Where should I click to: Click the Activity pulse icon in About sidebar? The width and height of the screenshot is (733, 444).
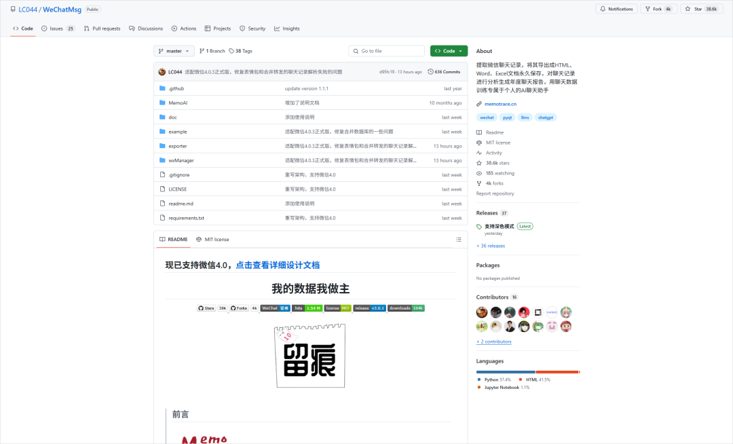tap(481, 152)
